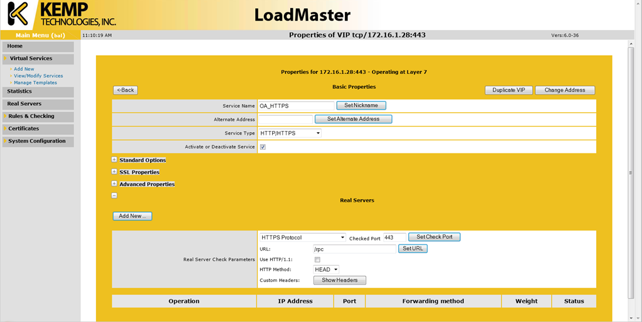The height and width of the screenshot is (322, 642).
Task: Open the HTTP Method HEAD dropdown
Action: click(x=326, y=269)
